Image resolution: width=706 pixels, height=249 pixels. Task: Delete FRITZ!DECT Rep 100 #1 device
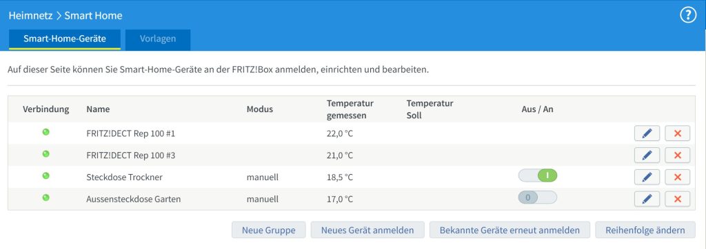click(x=677, y=133)
